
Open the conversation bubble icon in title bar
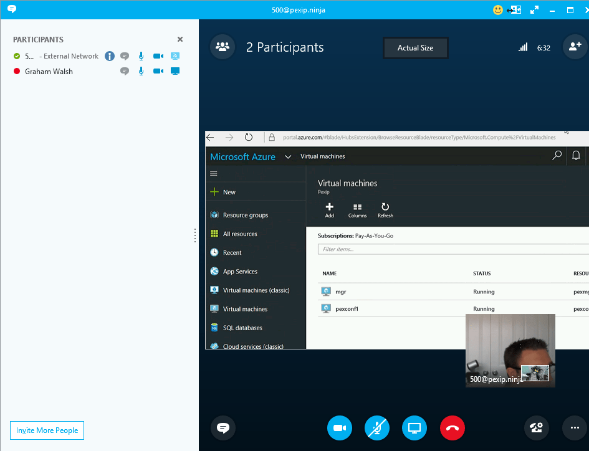(12, 9)
